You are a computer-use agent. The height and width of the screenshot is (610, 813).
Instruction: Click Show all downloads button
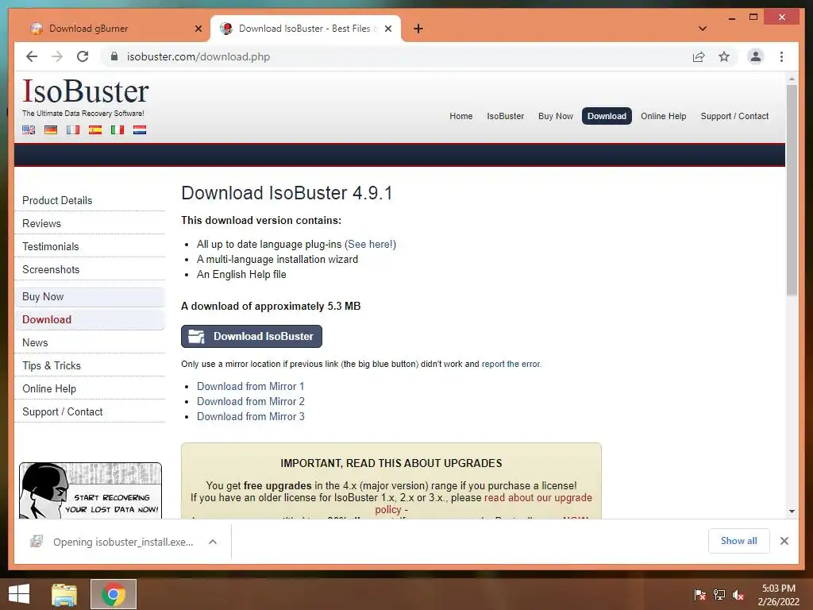click(x=739, y=541)
